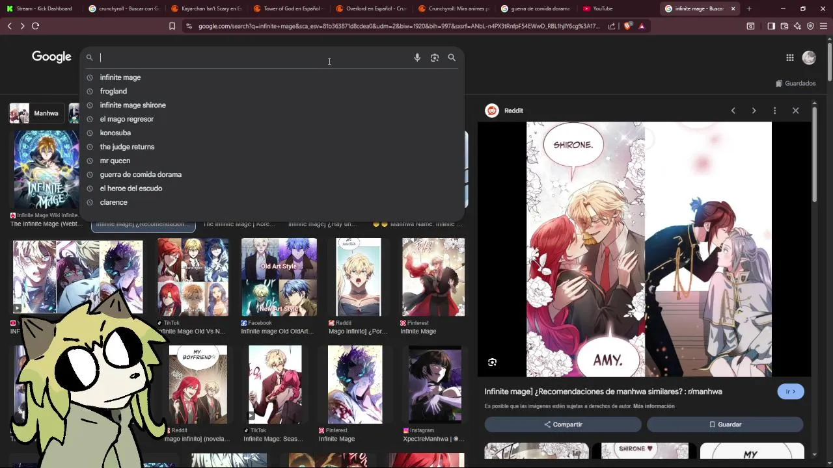Screen dimensions: 833x468
Task: Click the Guardar button
Action: click(x=725, y=424)
